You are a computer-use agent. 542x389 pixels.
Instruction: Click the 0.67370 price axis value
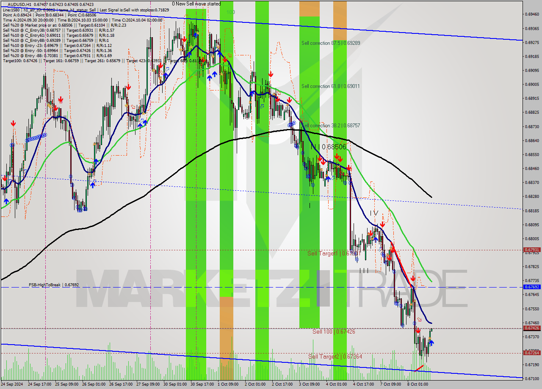(532, 337)
